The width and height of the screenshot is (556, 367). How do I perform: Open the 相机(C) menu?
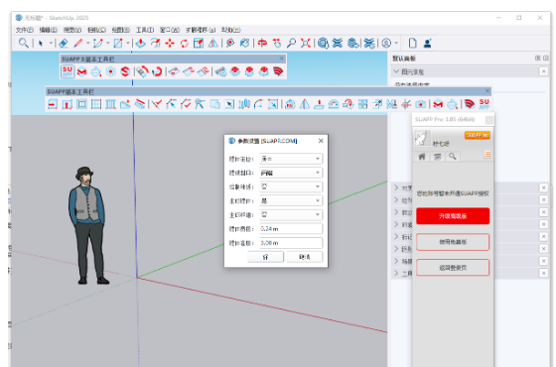click(x=97, y=30)
